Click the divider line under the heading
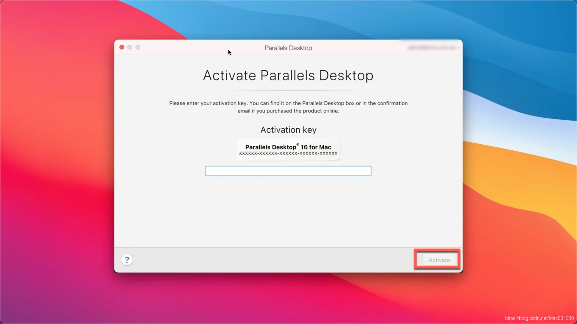The width and height of the screenshot is (577, 324). 288,90
